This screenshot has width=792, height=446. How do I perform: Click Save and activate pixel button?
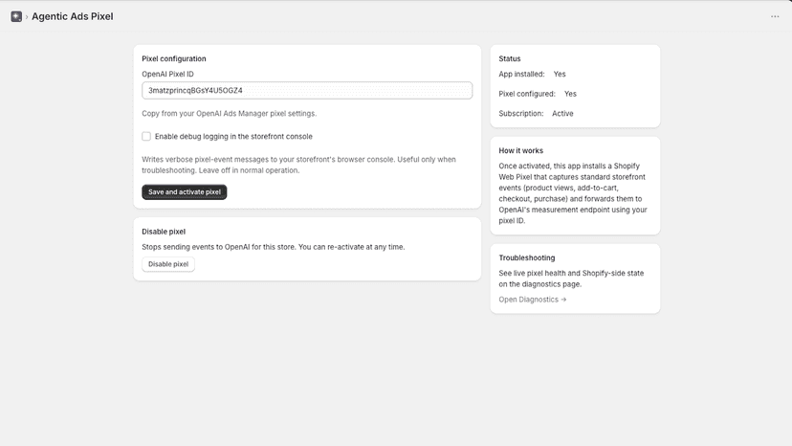pyautogui.click(x=185, y=192)
